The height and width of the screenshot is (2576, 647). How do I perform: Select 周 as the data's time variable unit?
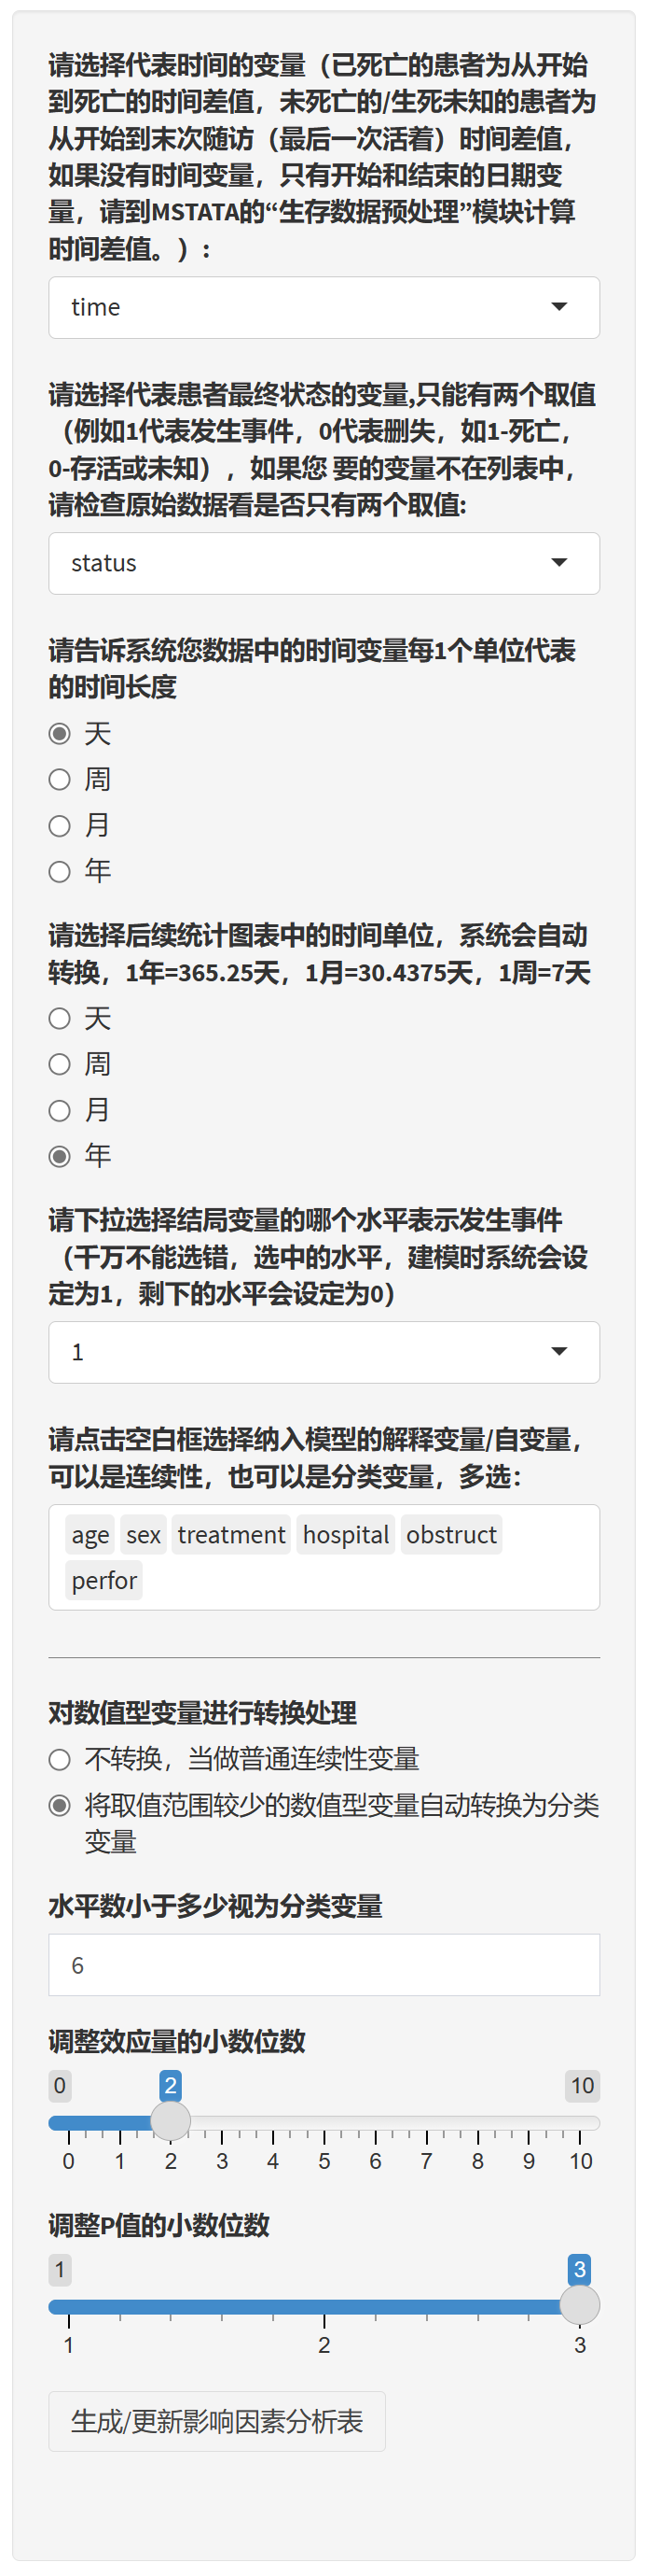[x=60, y=779]
